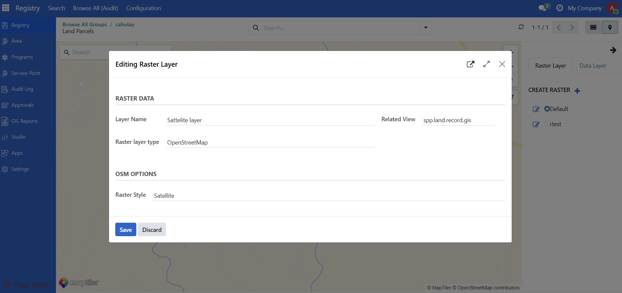This screenshot has height=293, width=622.
Task: Click the Apps sidebar icon
Action: [5, 153]
